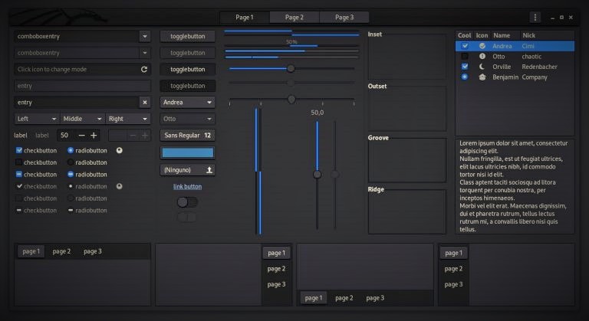Click the upload icon on the (Ninguno) file button
This screenshot has height=321, width=589.
point(209,169)
